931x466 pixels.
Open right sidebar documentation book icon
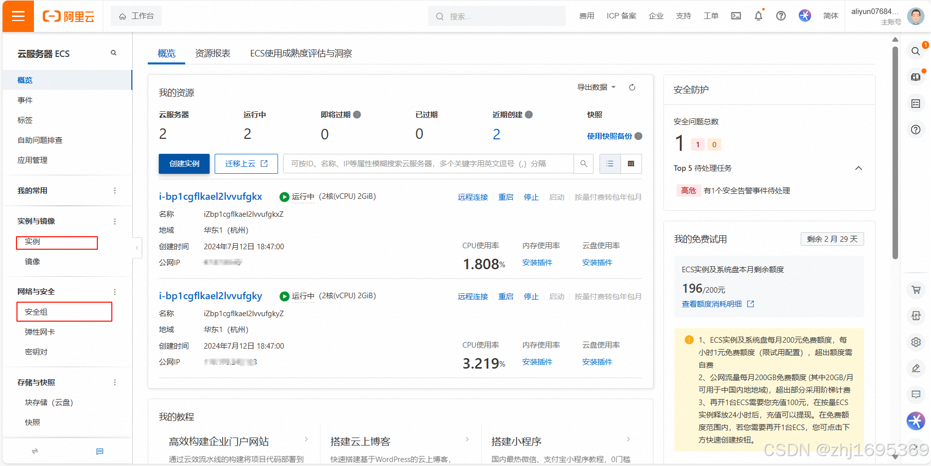tap(916, 77)
